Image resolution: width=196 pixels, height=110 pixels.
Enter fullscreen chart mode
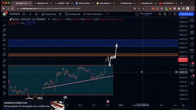[x=170, y=14]
